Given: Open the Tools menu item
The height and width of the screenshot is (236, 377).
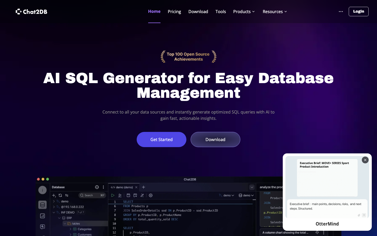Looking at the screenshot, I should click(x=221, y=12).
